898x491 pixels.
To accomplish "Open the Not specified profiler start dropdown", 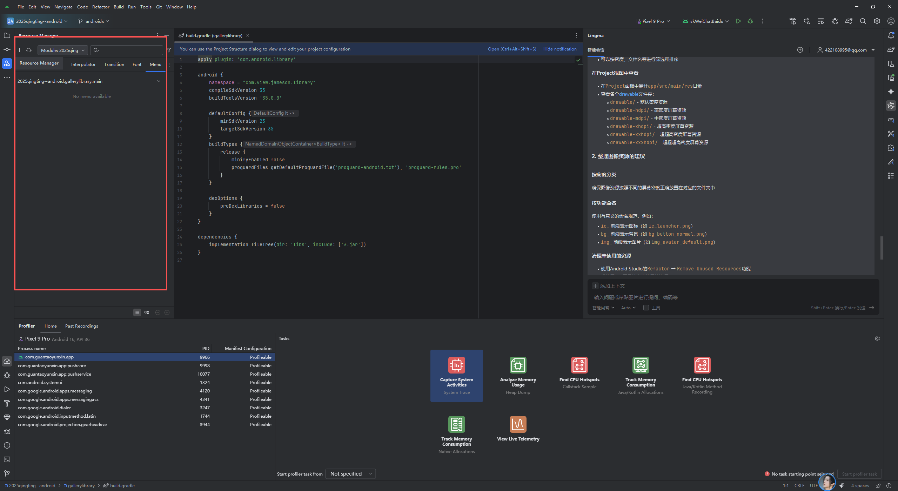I will pos(350,474).
